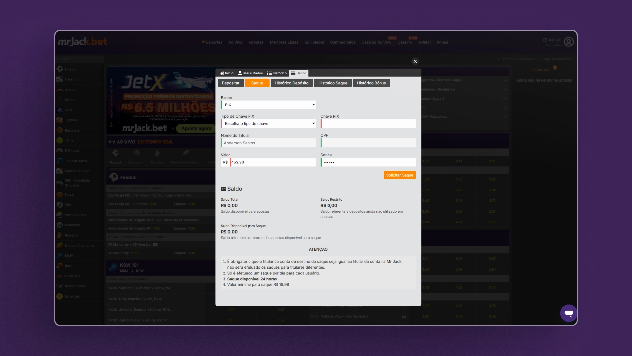632x356 pixels.
Task: Open the chat support bubble icon
Action: point(568,313)
